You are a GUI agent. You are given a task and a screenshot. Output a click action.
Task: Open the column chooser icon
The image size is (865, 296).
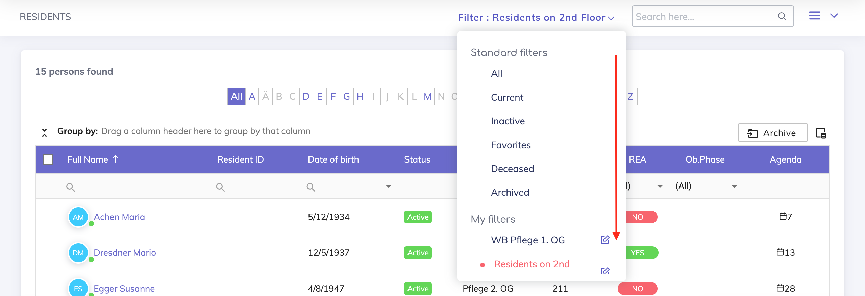coord(821,133)
